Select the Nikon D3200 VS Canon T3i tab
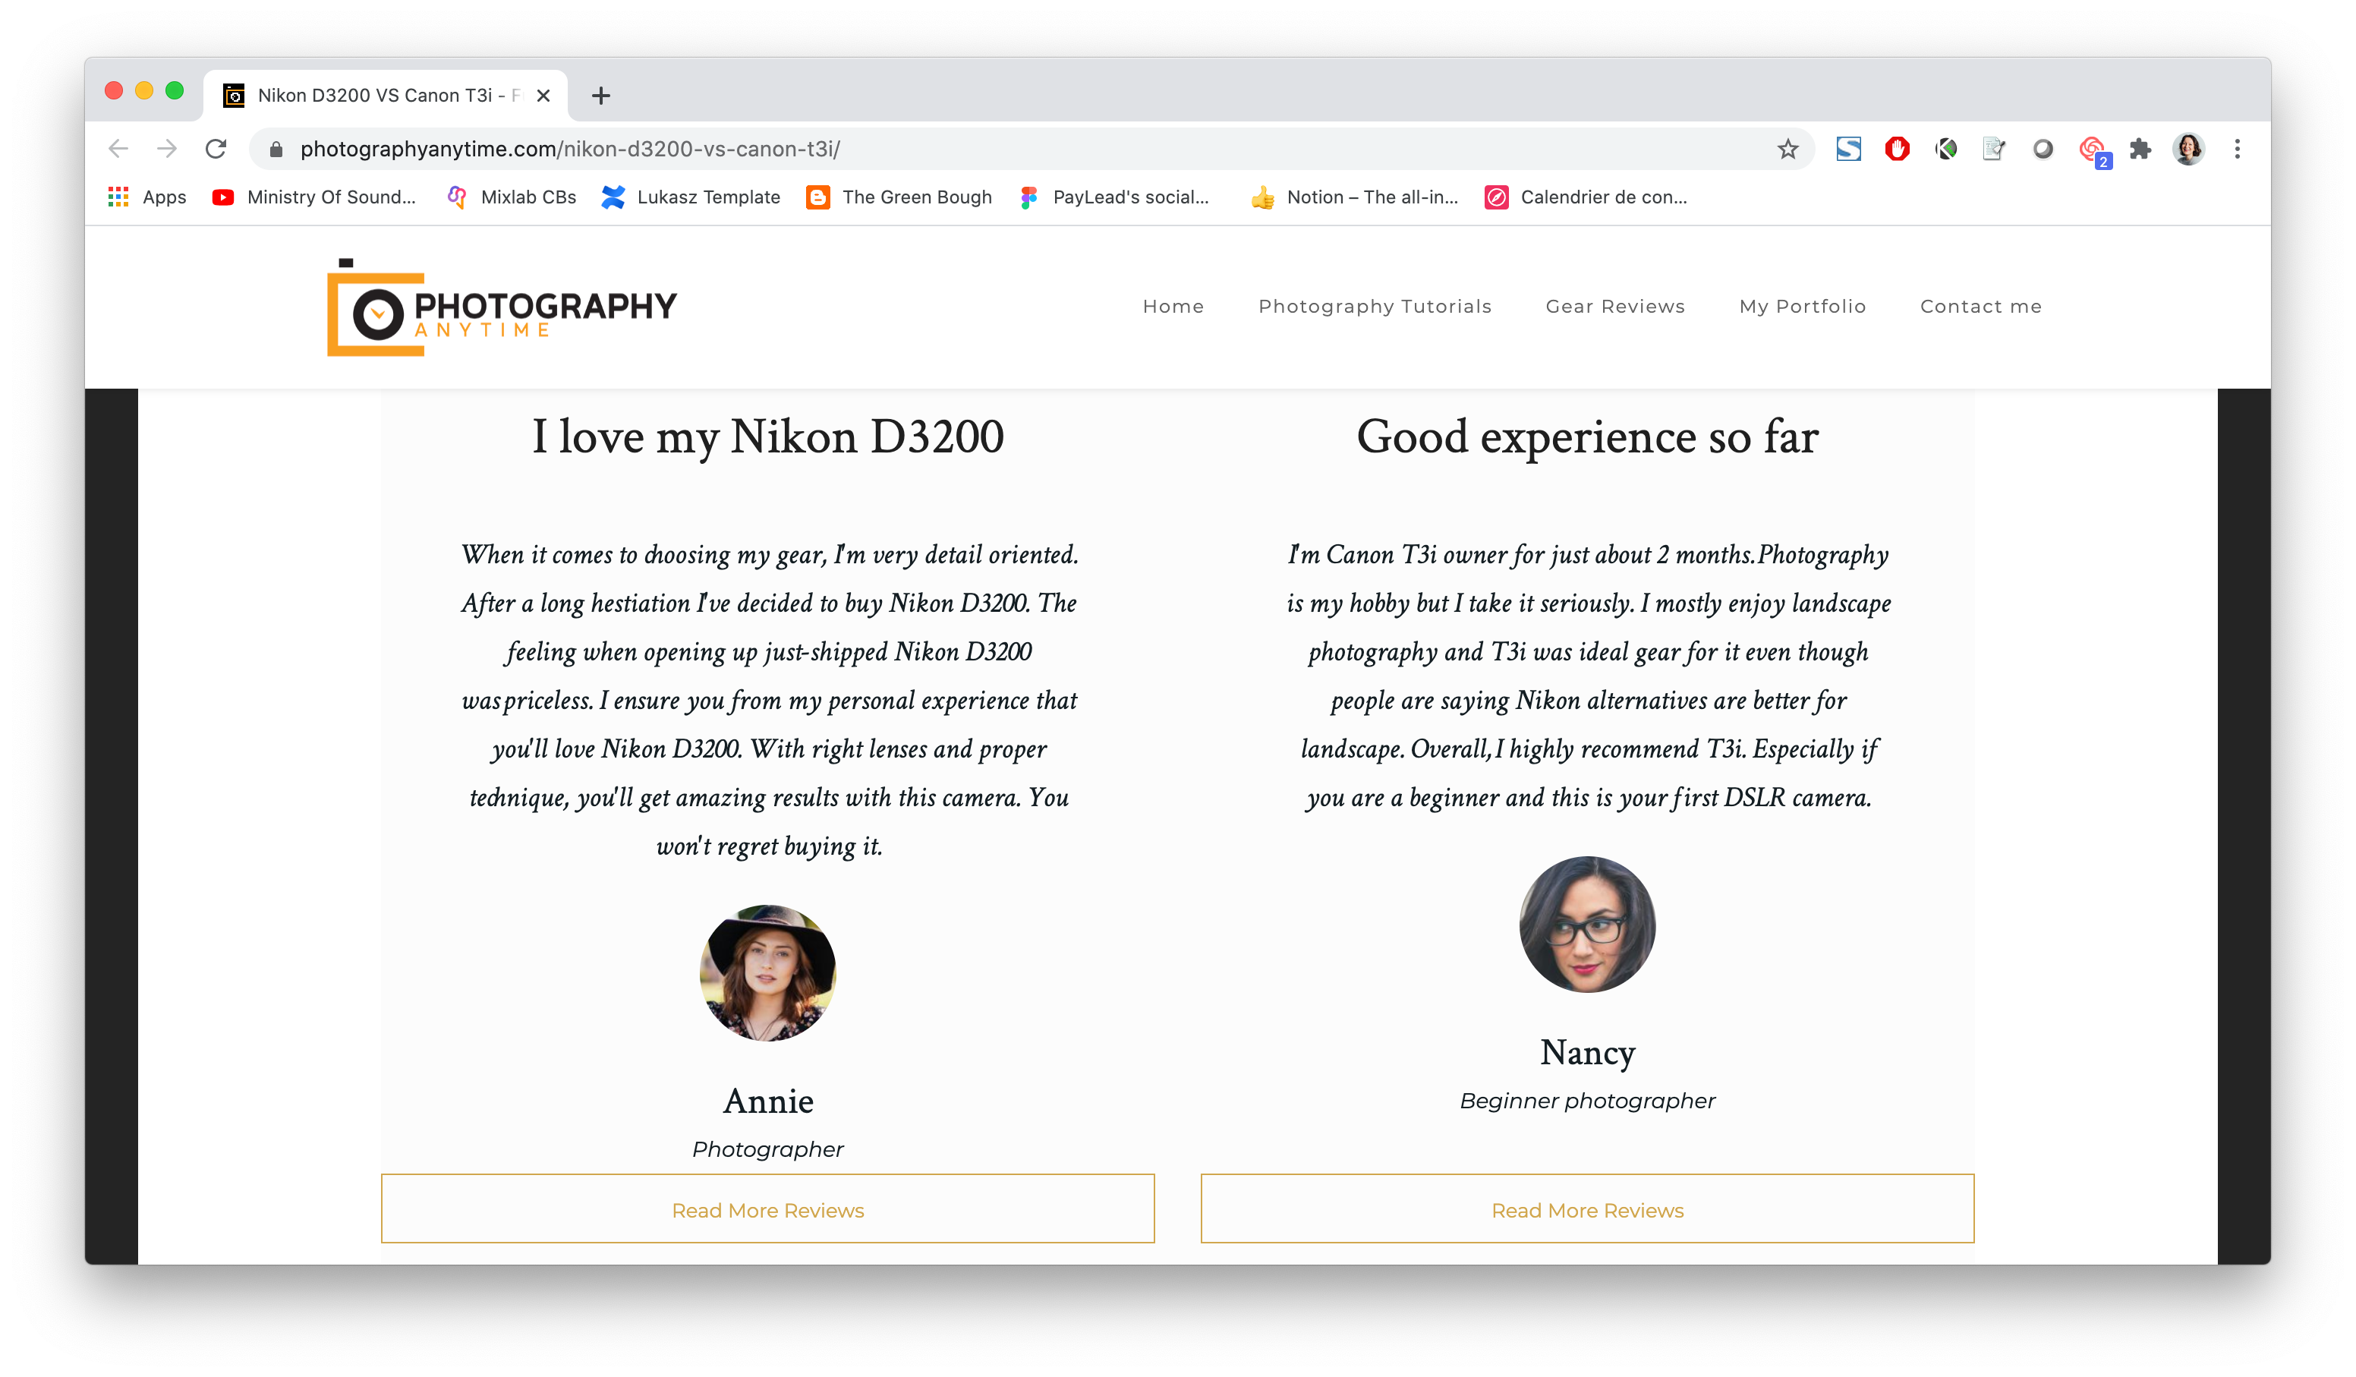The image size is (2356, 1377). click(x=385, y=96)
